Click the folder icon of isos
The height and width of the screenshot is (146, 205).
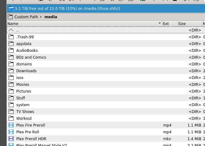[x=11, y=77]
